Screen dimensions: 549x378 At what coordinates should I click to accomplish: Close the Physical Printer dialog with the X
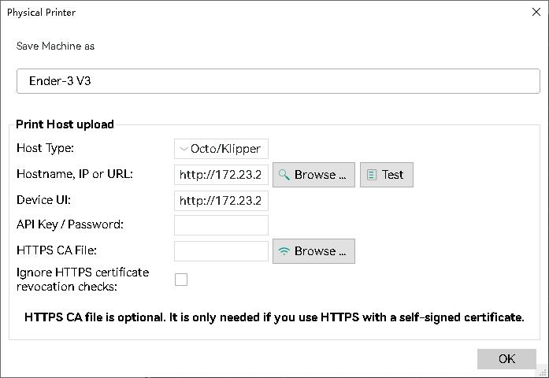(536, 12)
